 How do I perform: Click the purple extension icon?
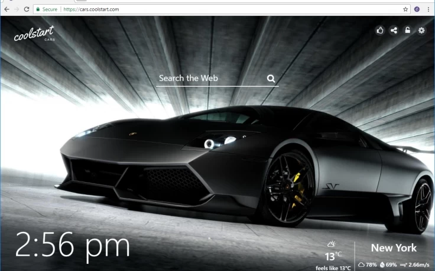417,9
